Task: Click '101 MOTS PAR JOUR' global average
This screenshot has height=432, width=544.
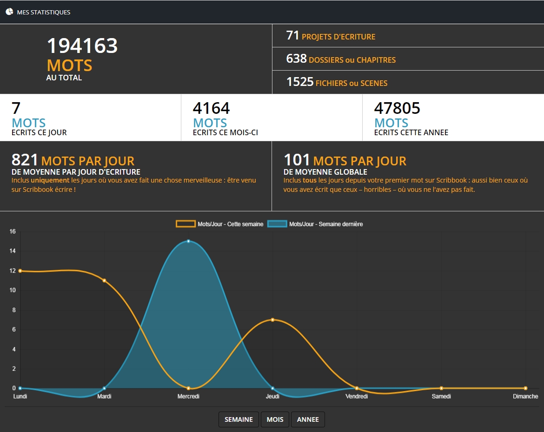Action: (x=345, y=160)
